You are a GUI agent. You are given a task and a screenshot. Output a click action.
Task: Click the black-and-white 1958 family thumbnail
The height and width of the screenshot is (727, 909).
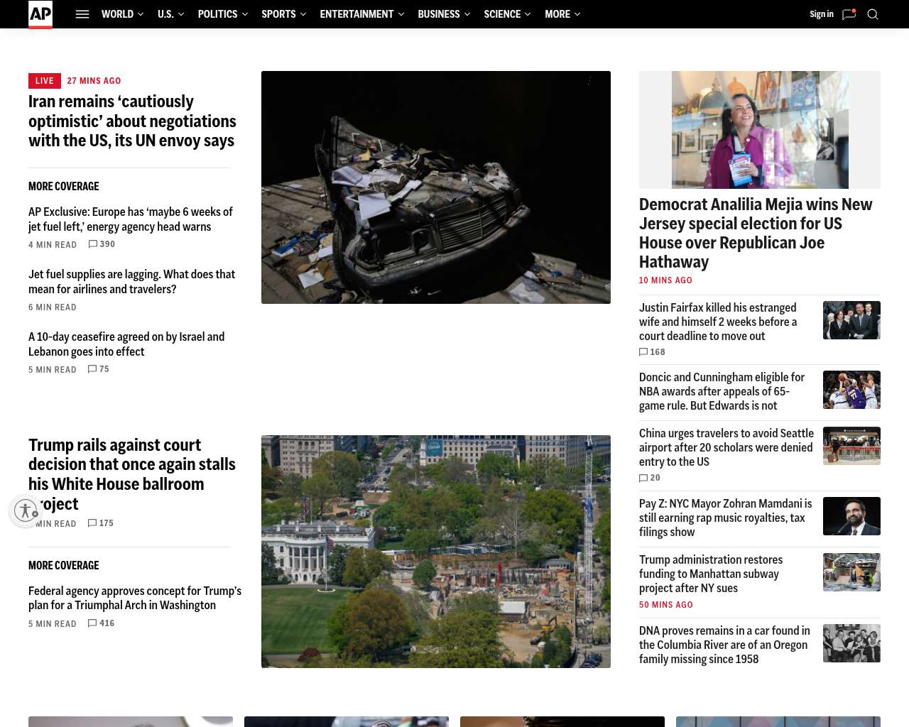(x=851, y=643)
